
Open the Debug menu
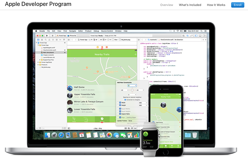click(96, 31)
